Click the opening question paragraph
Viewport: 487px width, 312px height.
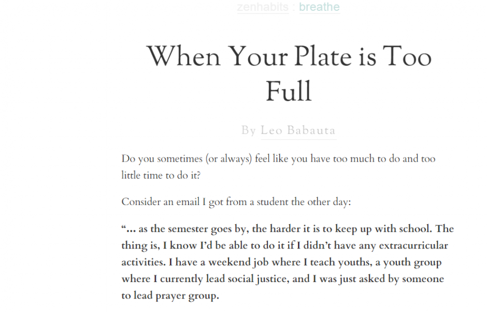coord(278,159)
